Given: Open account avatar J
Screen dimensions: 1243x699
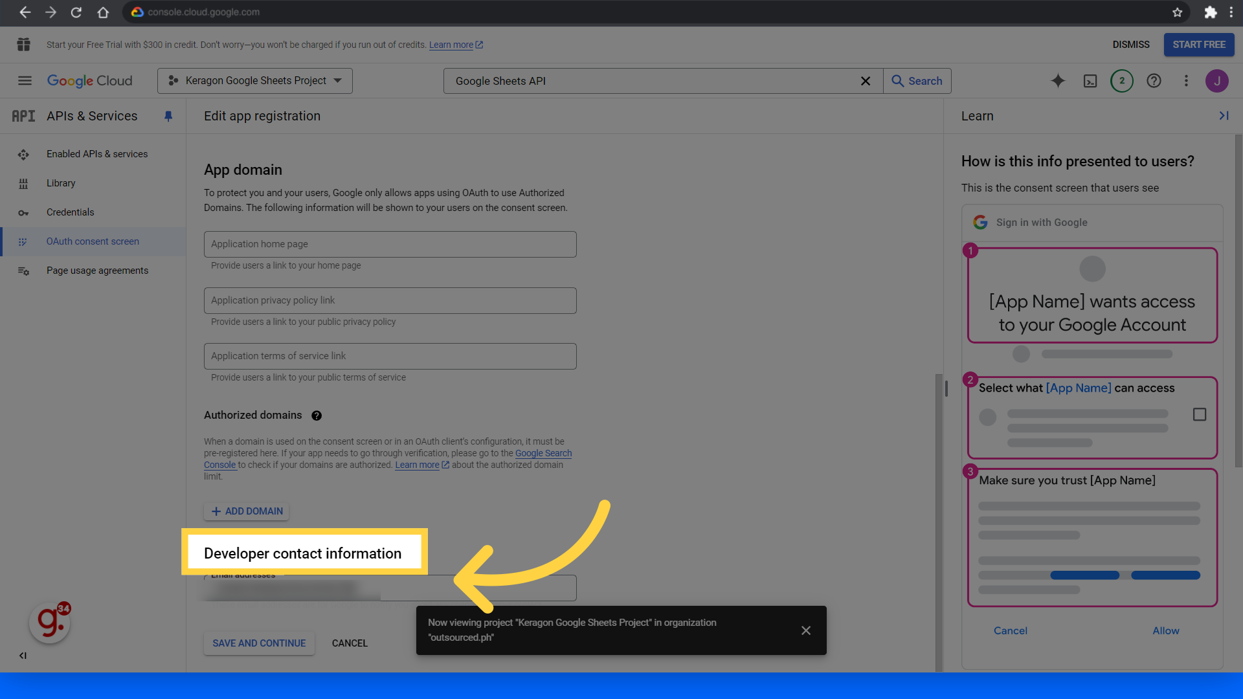Looking at the screenshot, I should coord(1217,81).
